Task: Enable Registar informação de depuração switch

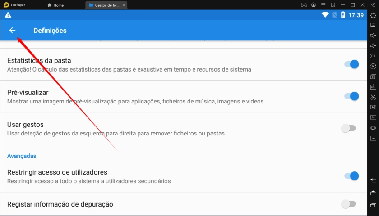Action: tap(348, 204)
